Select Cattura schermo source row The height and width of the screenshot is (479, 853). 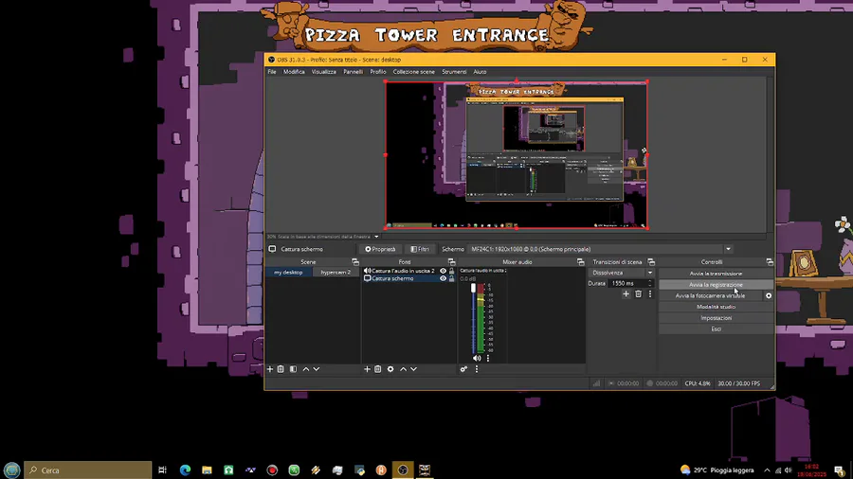click(x=409, y=278)
